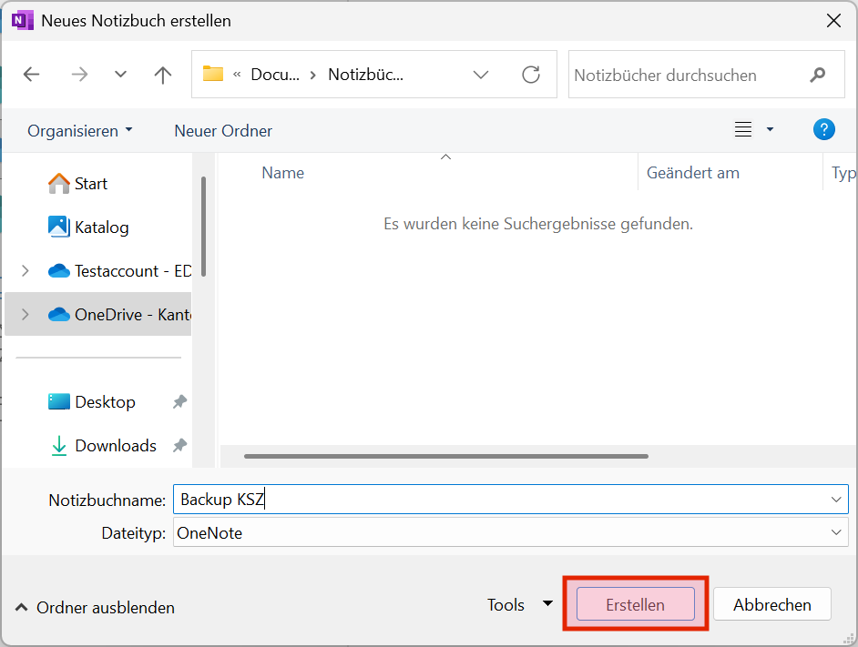This screenshot has width=858, height=647.
Task: Expand the Testaccount tree node
Action: (25, 271)
